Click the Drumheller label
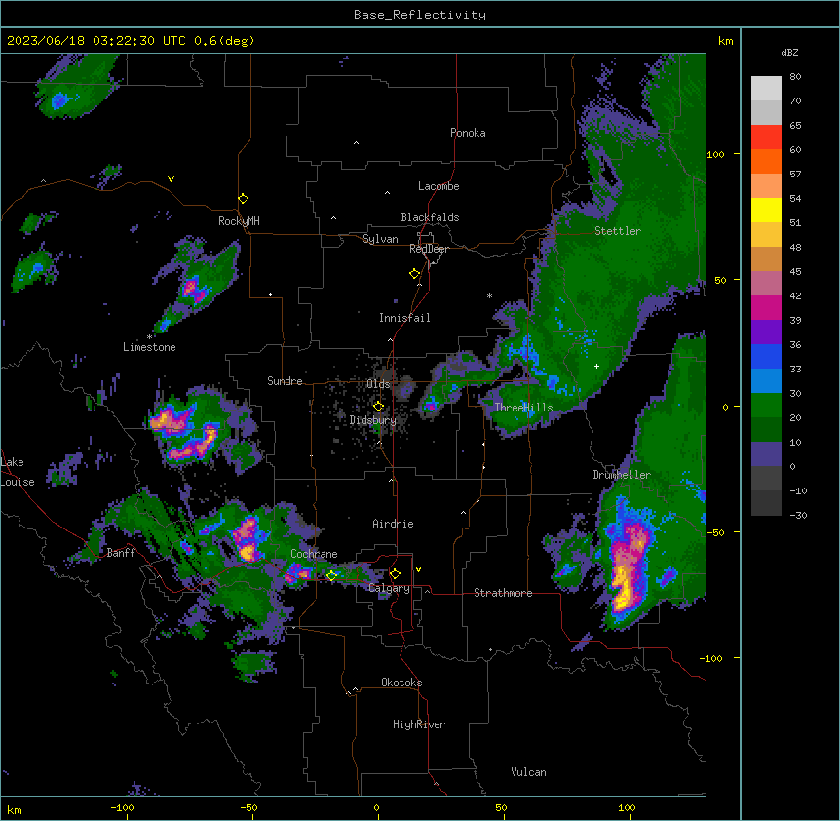Image resolution: width=840 pixels, height=821 pixels. pyautogui.click(x=622, y=475)
